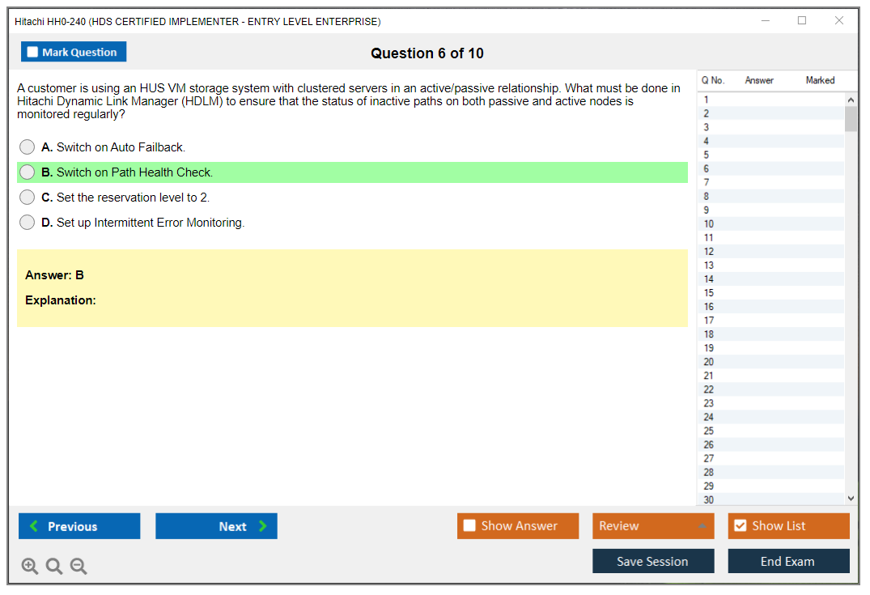This screenshot has width=870, height=595.
Task: Select question 22 row in list
Action: click(x=709, y=389)
